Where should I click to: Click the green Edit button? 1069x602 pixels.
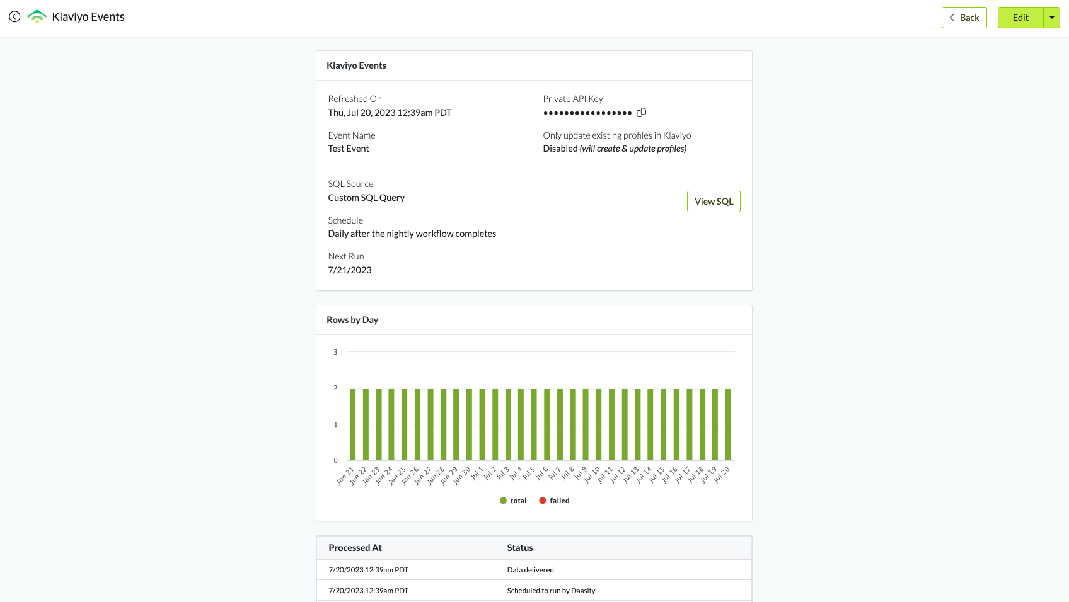coord(1020,18)
